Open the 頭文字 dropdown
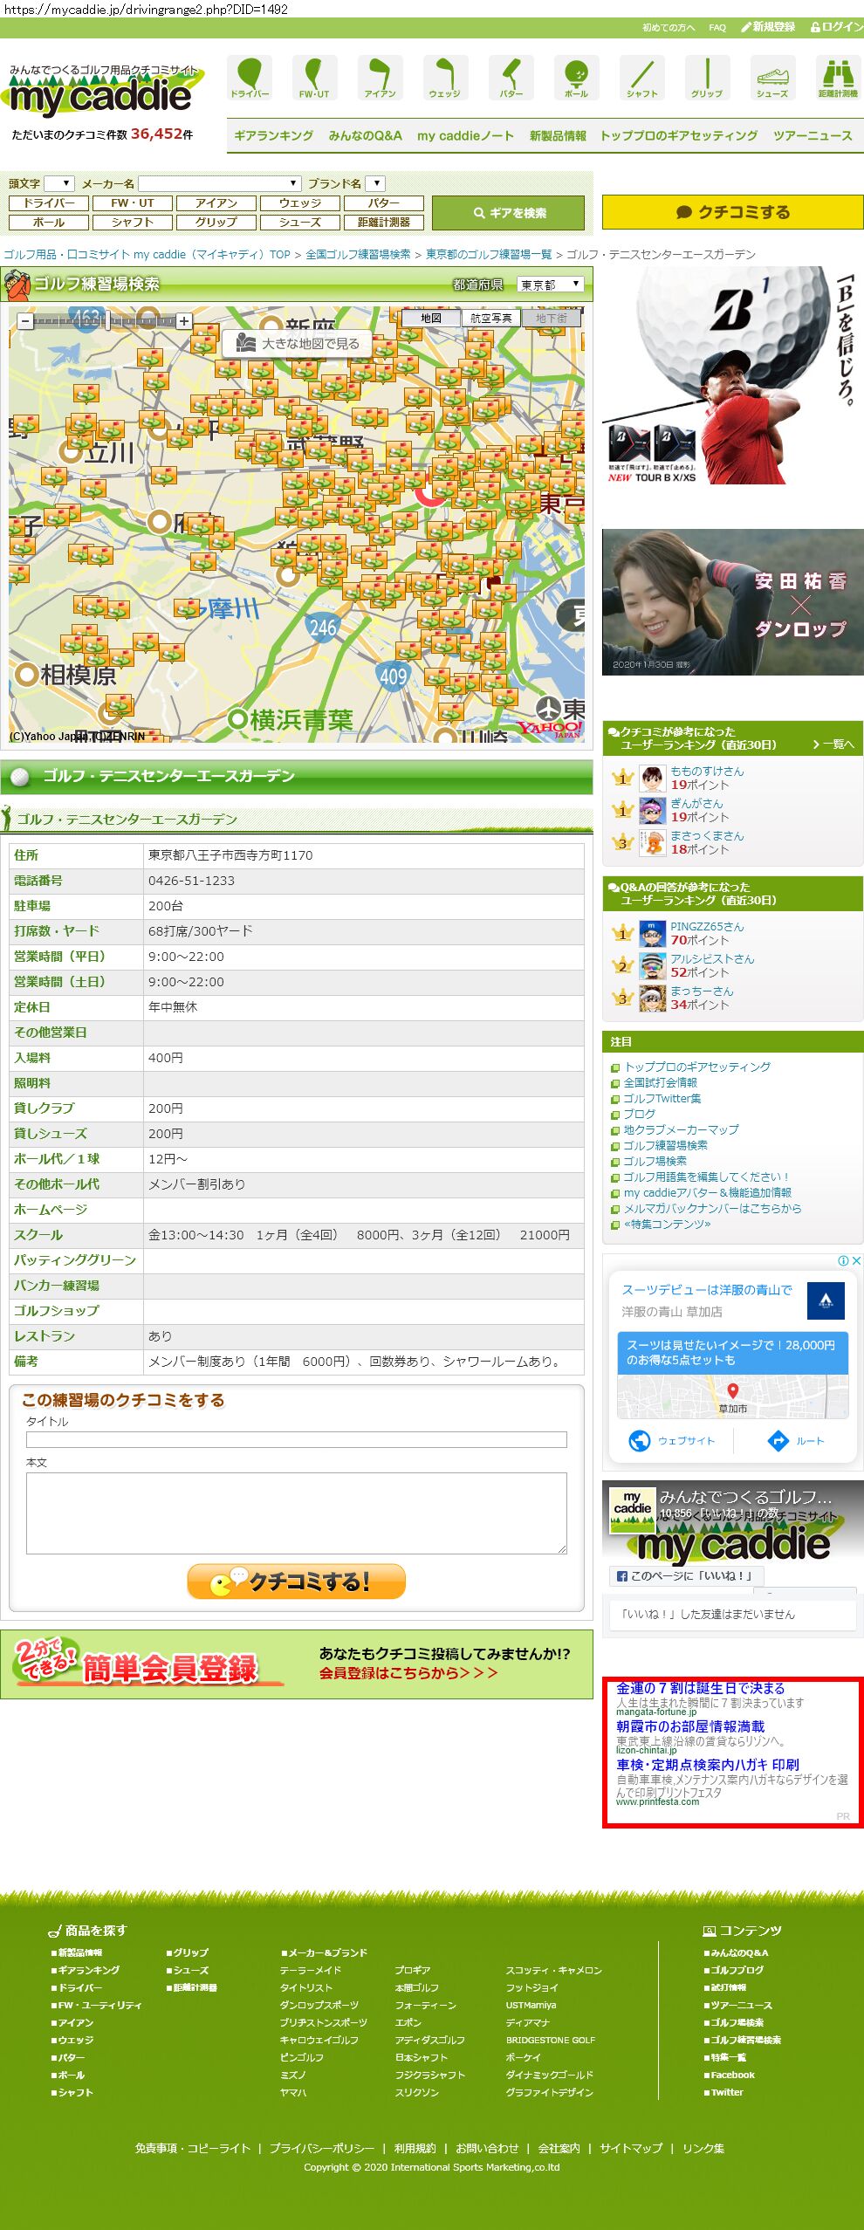This screenshot has height=2230, width=864. coord(59,183)
